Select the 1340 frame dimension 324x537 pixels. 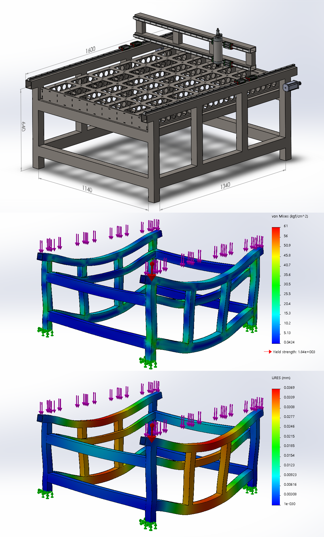[x=225, y=186]
